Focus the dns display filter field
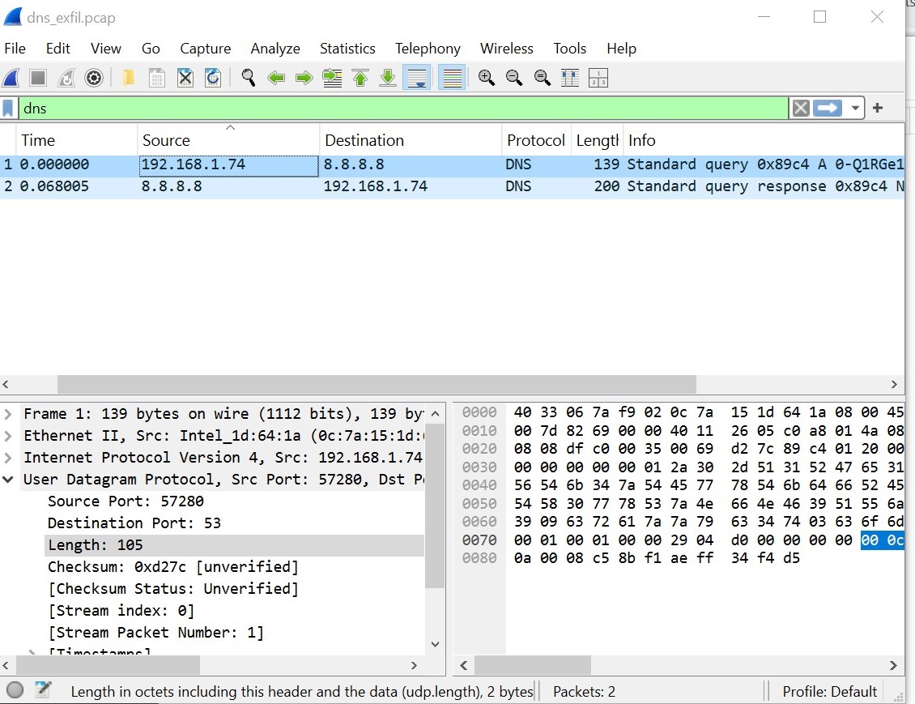The image size is (915, 704). point(404,108)
